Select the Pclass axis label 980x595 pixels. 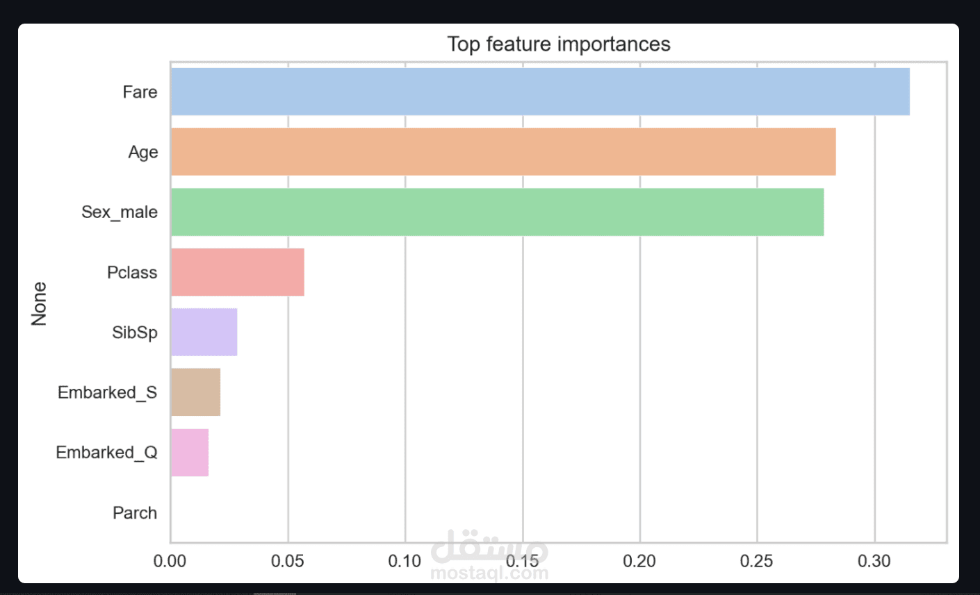(x=132, y=272)
